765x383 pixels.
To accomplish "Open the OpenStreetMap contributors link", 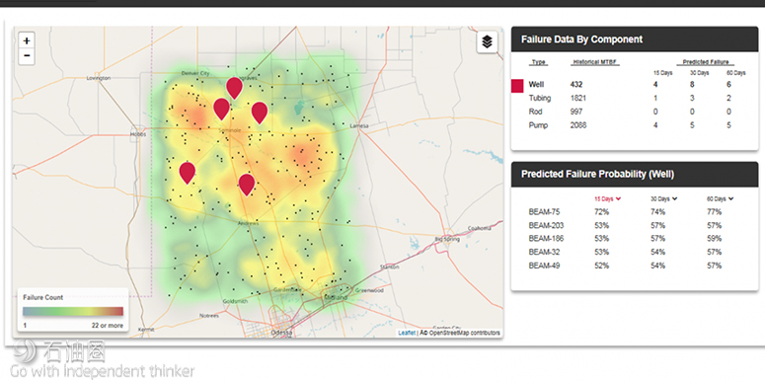I will 464,333.
